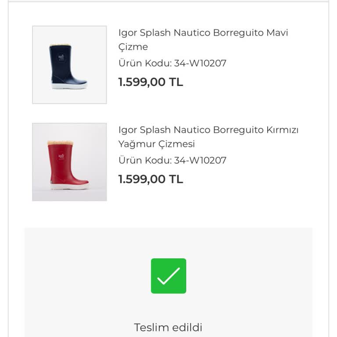Viewport: 337px width, 337px height.
Task: Open the navy blue boot product image
Action: [x=69, y=65]
